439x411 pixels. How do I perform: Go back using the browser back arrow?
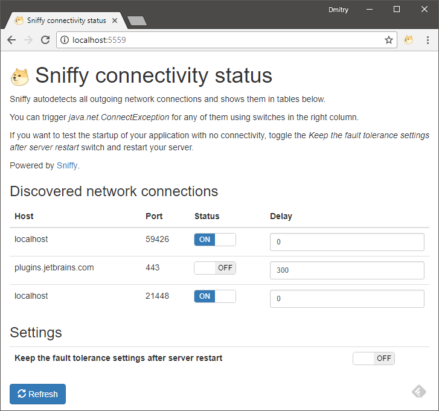pyautogui.click(x=11, y=40)
